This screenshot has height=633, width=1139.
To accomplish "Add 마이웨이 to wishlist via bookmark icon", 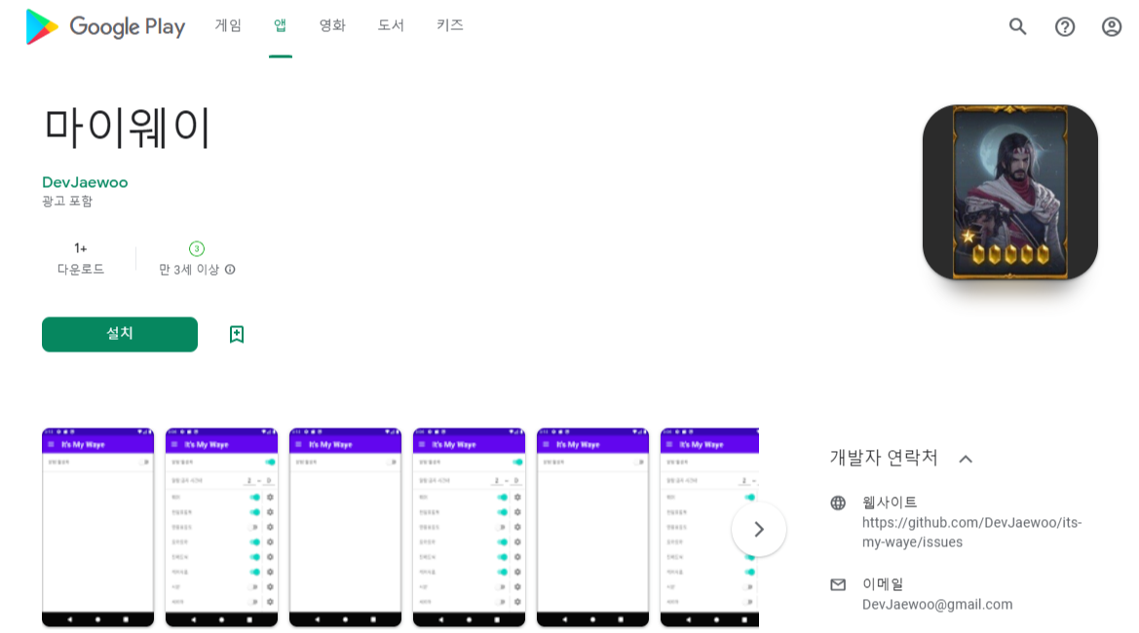I will [235, 334].
